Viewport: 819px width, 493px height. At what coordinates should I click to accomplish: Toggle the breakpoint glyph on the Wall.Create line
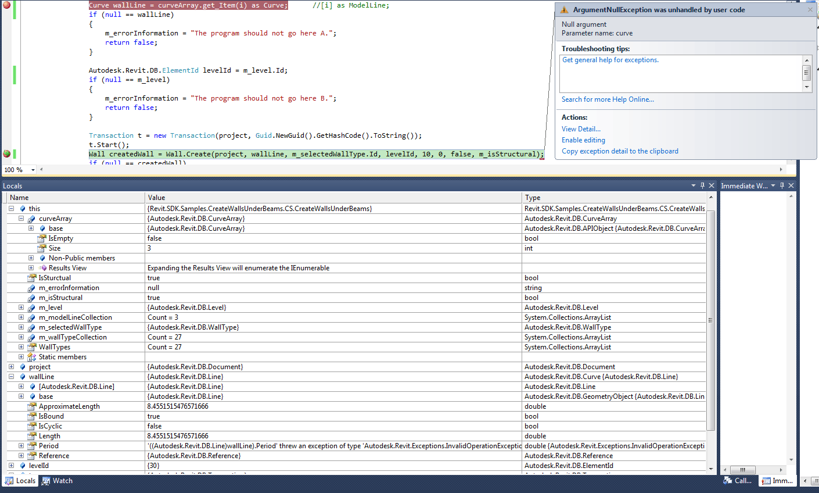pyautogui.click(x=6, y=153)
